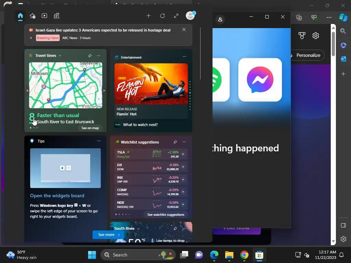This screenshot has height=263, width=351.
Task: Open Entertainment widget more options
Action: click(184, 57)
